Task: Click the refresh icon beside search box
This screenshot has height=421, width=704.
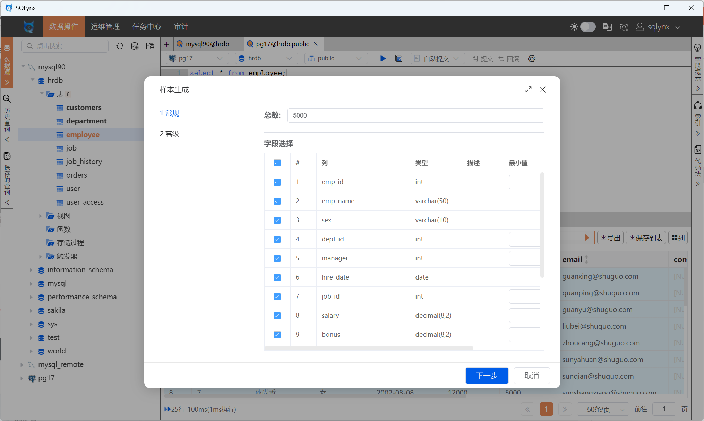Action: [x=120, y=46]
